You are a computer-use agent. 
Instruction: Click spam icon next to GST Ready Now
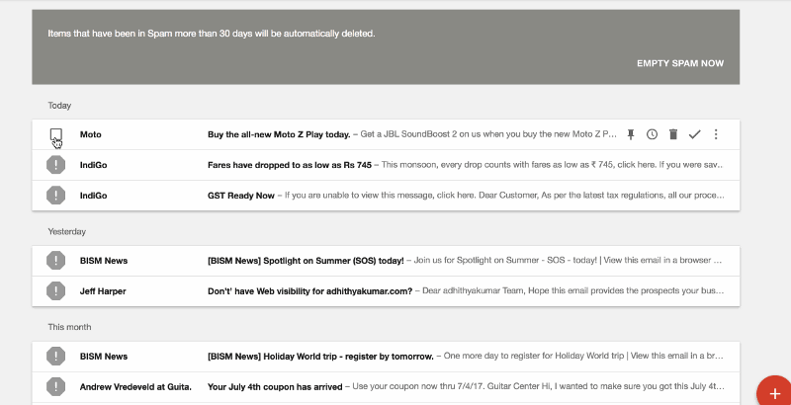pos(55,196)
